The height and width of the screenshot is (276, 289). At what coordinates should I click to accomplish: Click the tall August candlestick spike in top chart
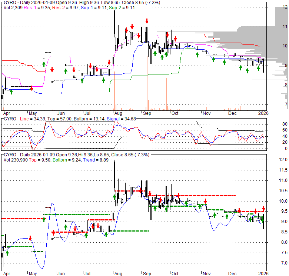click(114, 23)
